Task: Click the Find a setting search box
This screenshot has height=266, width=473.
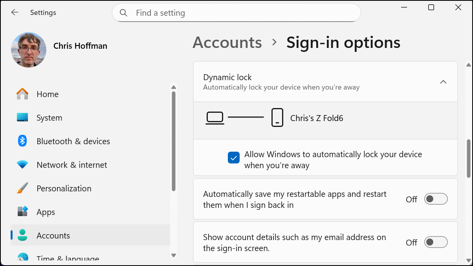Action: [236, 13]
